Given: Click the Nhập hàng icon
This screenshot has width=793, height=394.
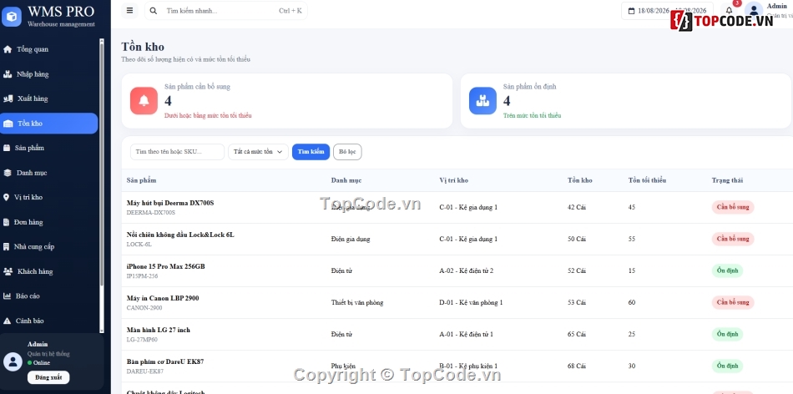Looking at the screenshot, I should click(x=8, y=74).
